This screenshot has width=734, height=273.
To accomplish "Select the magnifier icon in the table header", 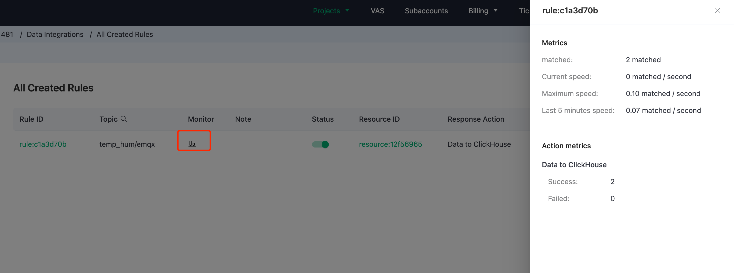I will [124, 119].
